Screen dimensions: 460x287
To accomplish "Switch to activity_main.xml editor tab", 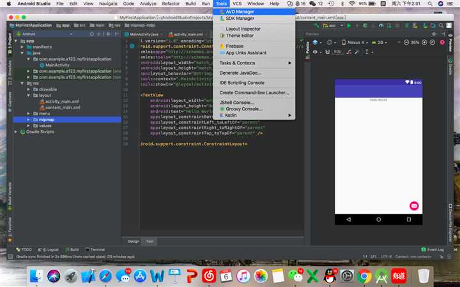I will pos(188,34).
